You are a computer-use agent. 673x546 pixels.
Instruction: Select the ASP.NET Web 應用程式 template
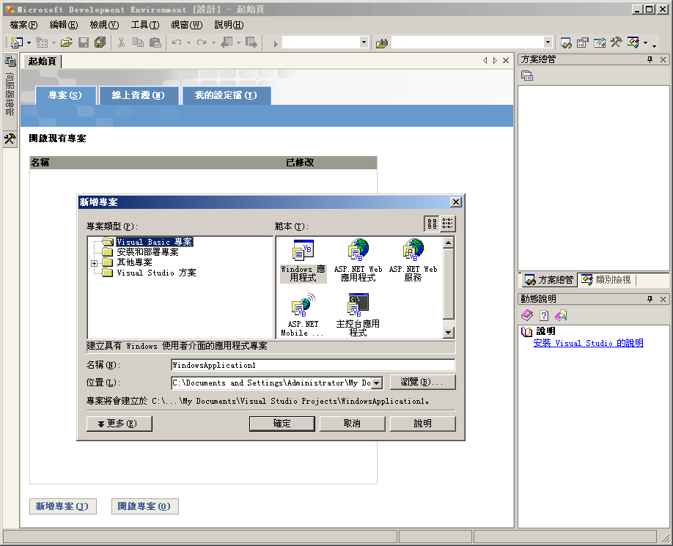point(358,260)
